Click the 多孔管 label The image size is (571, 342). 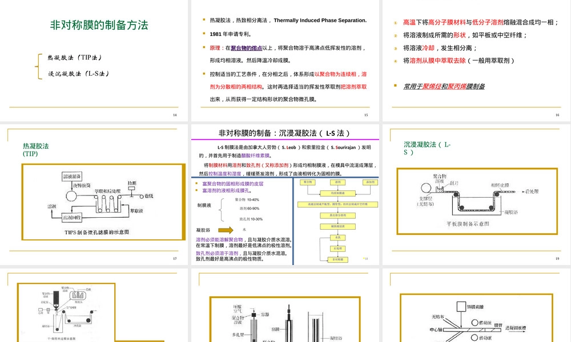(238, 335)
